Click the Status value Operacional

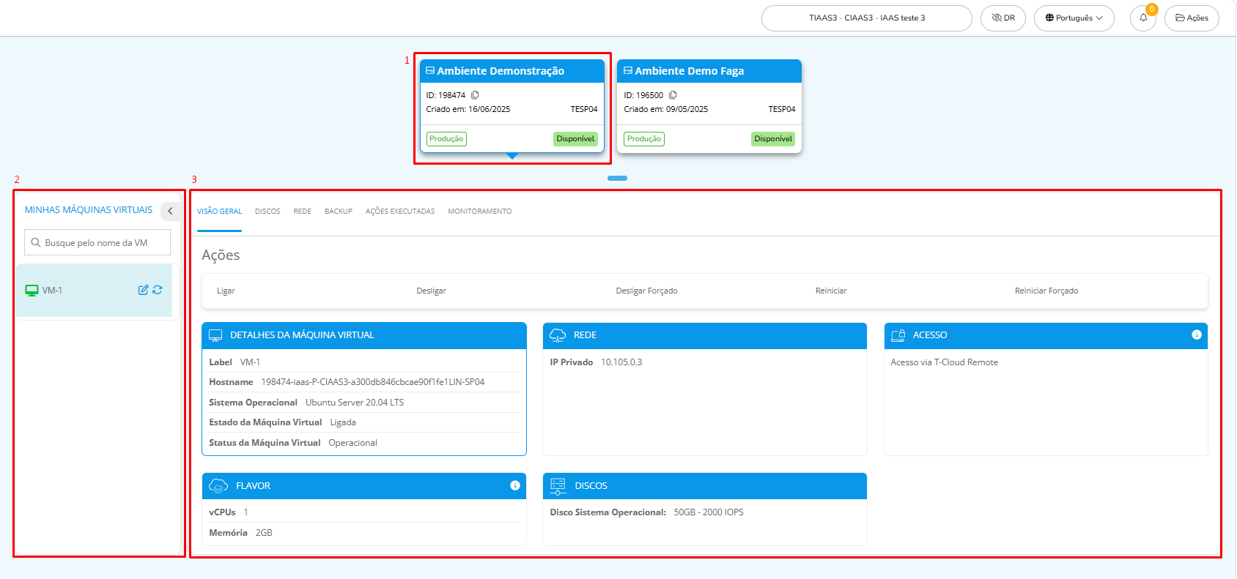[352, 443]
